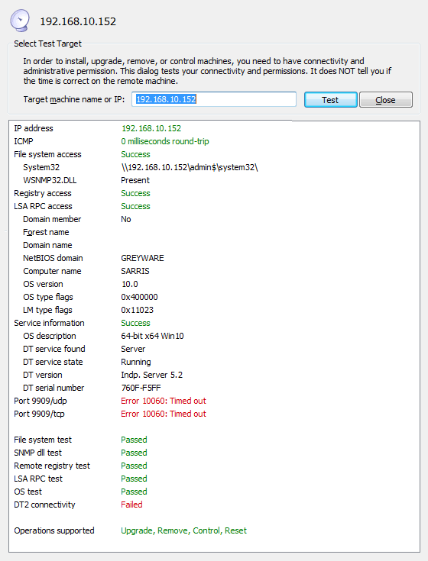Click the 'Indp. Server 5.2' DT version value
This screenshot has height=561, width=428.
[x=151, y=375]
